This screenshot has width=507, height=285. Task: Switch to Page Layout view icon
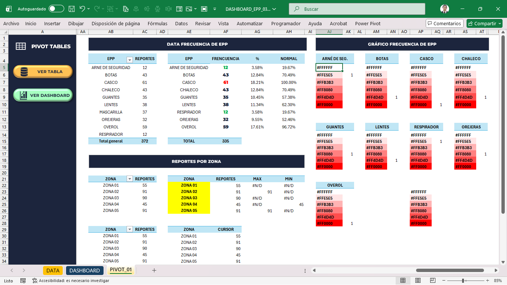(418, 281)
